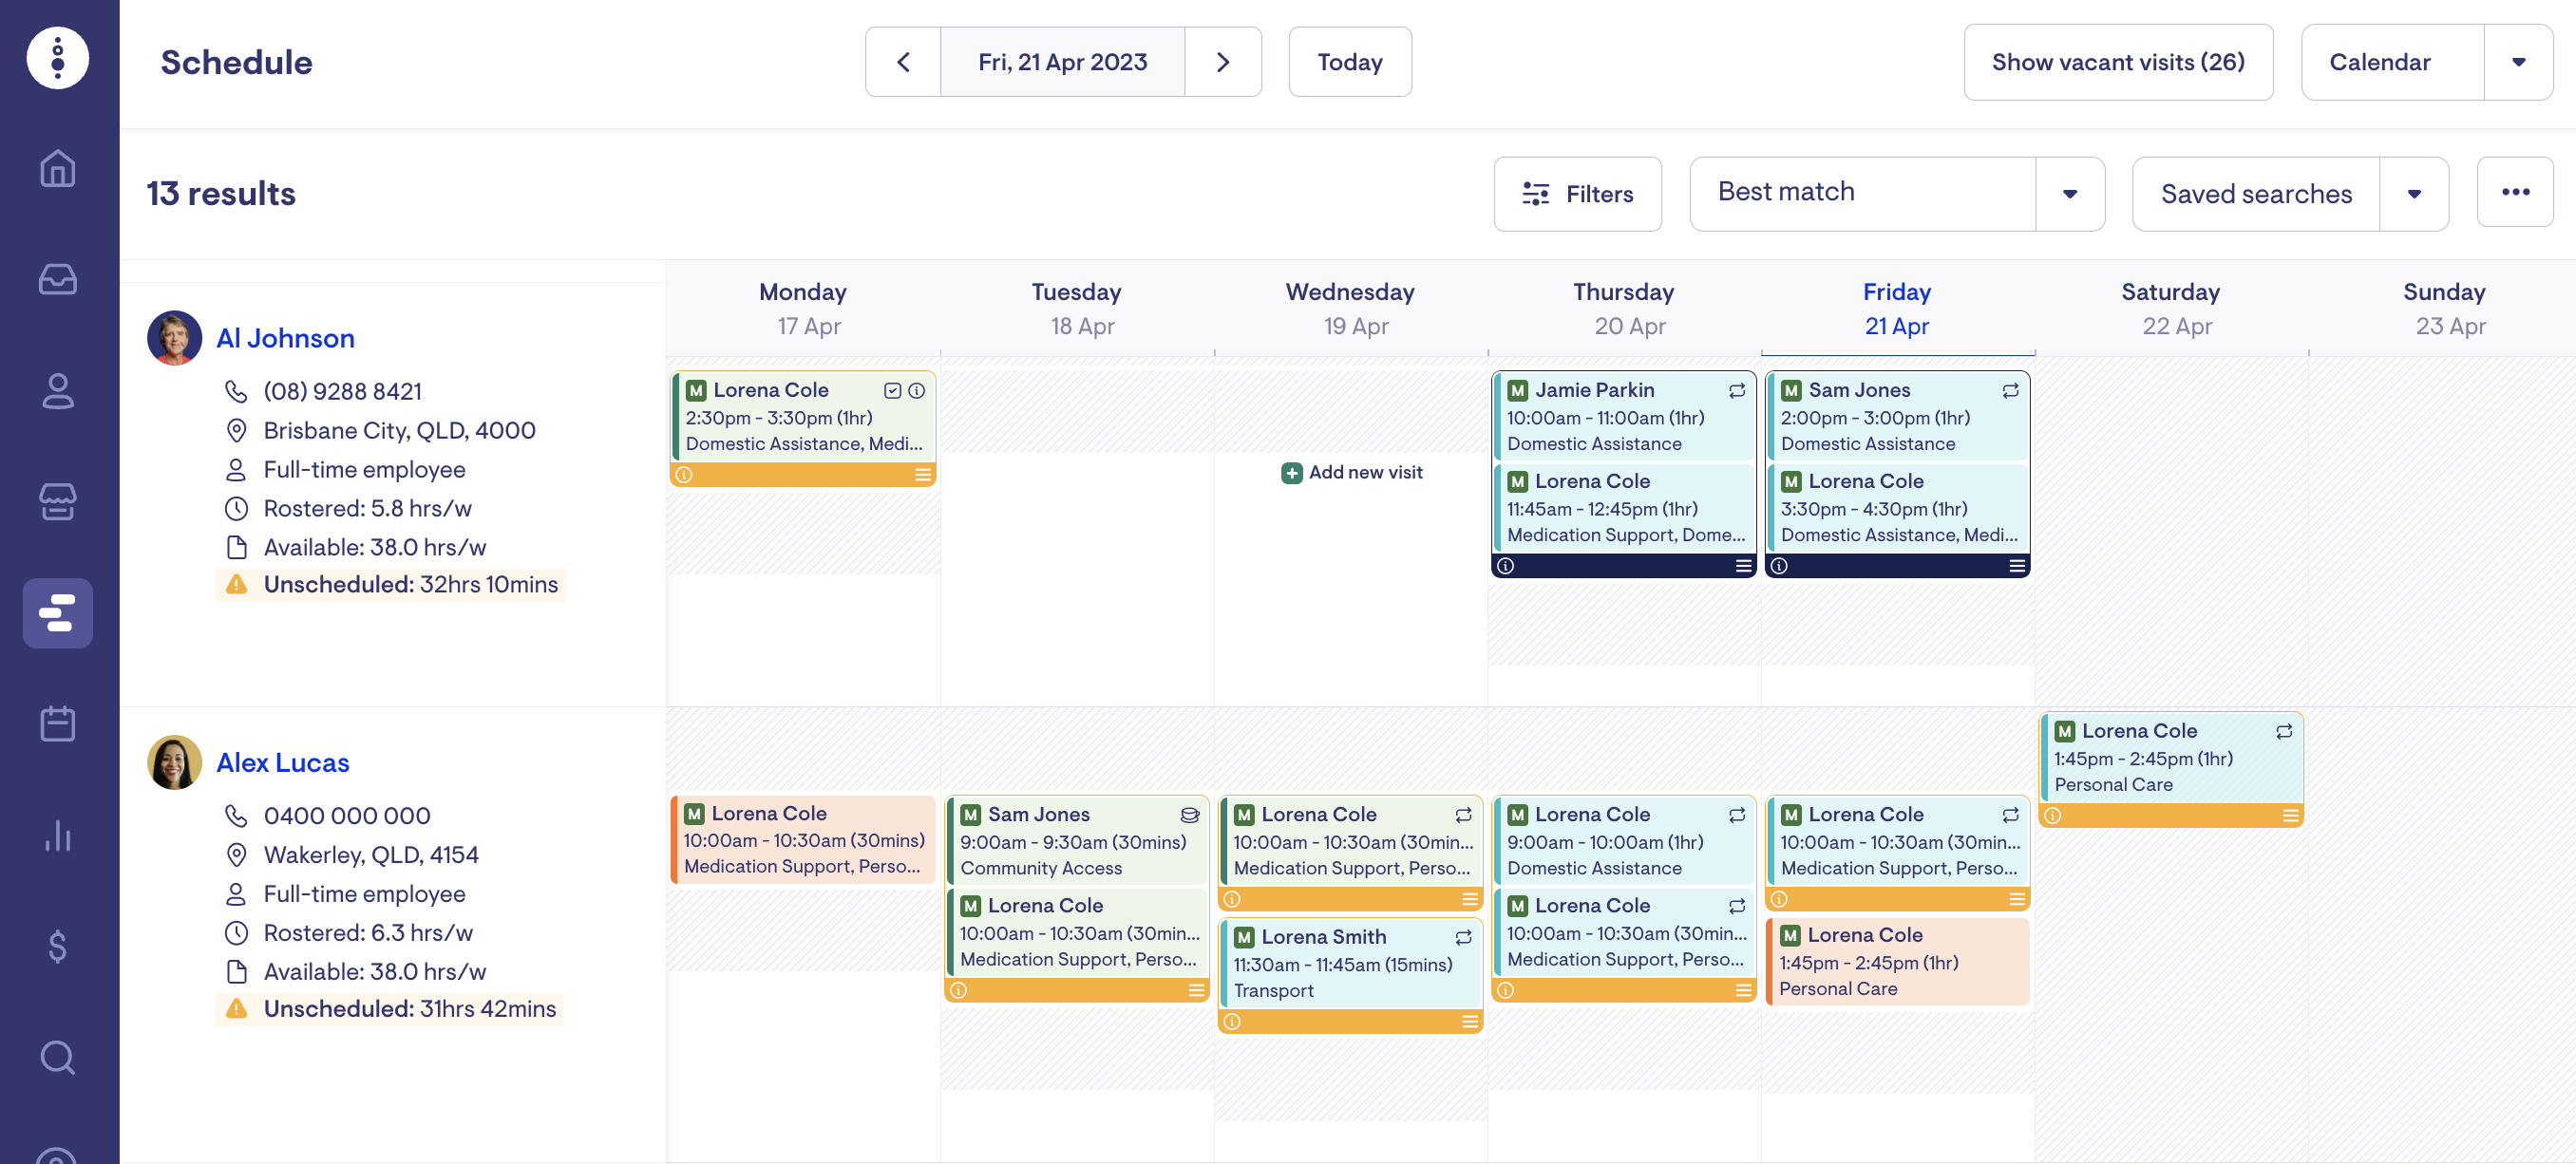Viewport: 2576px width, 1164px height.
Task: Select the Wednesday 19 Apr column header
Action: click(1350, 309)
